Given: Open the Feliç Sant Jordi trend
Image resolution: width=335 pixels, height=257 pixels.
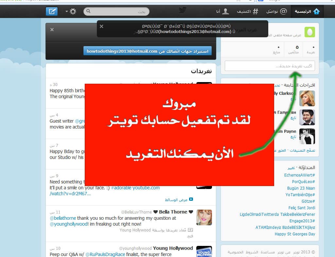Looking at the screenshot, I should (302, 208).
